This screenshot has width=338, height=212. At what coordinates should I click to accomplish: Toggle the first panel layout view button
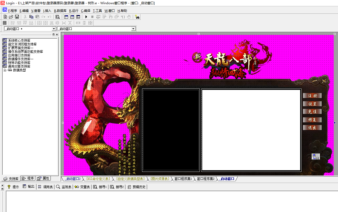click(x=66, y=17)
